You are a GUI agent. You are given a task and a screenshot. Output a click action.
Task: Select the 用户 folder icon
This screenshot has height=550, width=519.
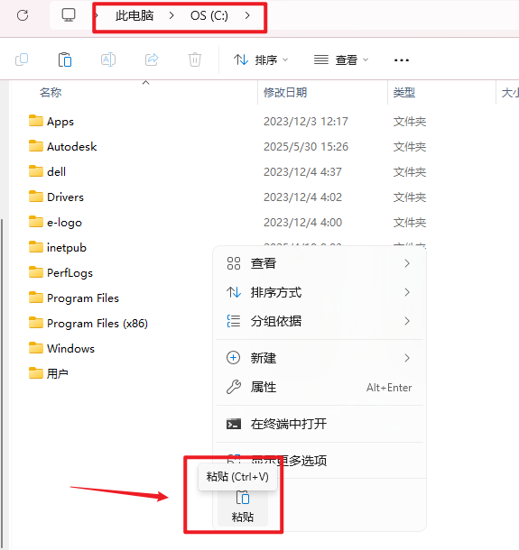[x=36, y=373]
